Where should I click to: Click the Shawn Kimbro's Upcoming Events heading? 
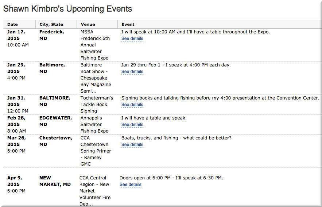click(x=67, y=9)
